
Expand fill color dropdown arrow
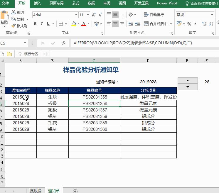coord(78,24)
